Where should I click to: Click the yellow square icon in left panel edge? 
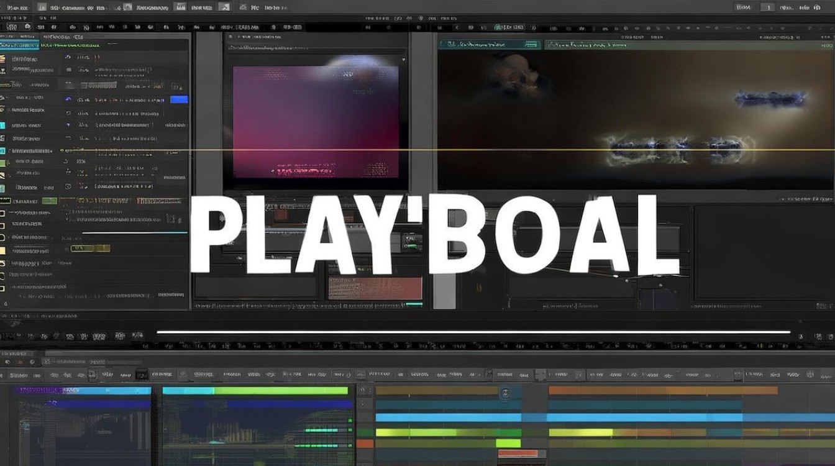[2, 250]
